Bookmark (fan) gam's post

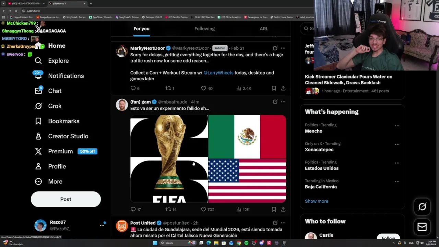coord(274,209)
